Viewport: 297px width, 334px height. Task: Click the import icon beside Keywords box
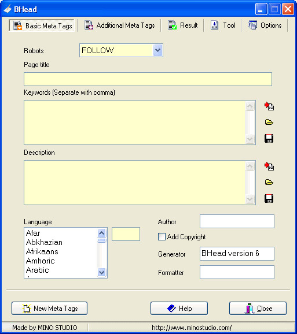click(269, 106)
